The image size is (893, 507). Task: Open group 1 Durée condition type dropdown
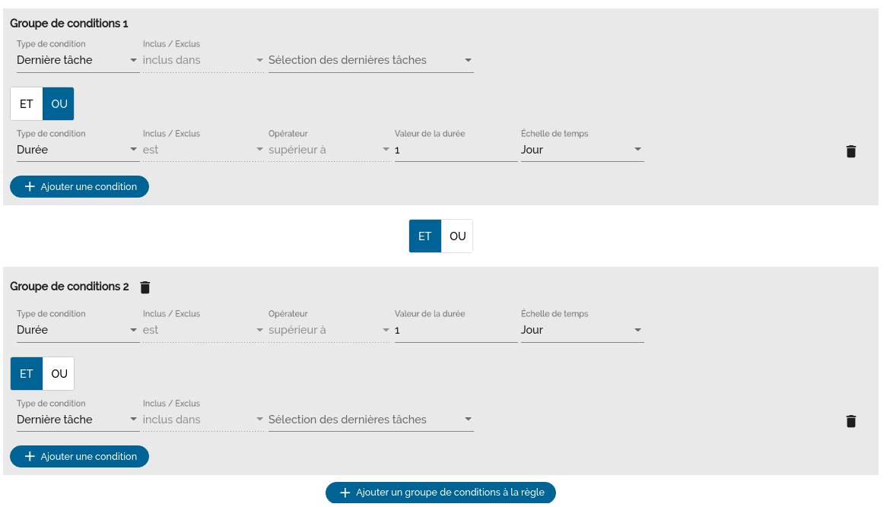point(77,150)
